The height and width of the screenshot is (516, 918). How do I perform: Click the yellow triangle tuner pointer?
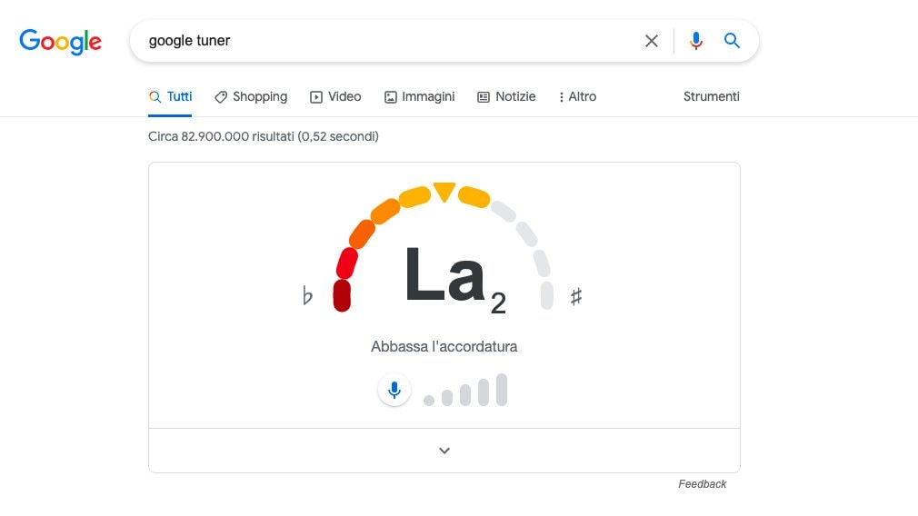(x=444, y=192)
